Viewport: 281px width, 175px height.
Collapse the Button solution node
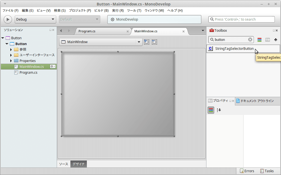click(x=3, y=38)
